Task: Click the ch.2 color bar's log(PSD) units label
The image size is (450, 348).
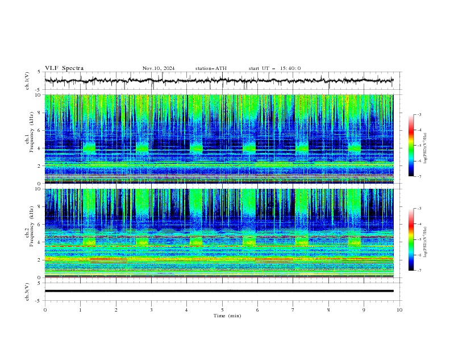Action: (426, 242)
